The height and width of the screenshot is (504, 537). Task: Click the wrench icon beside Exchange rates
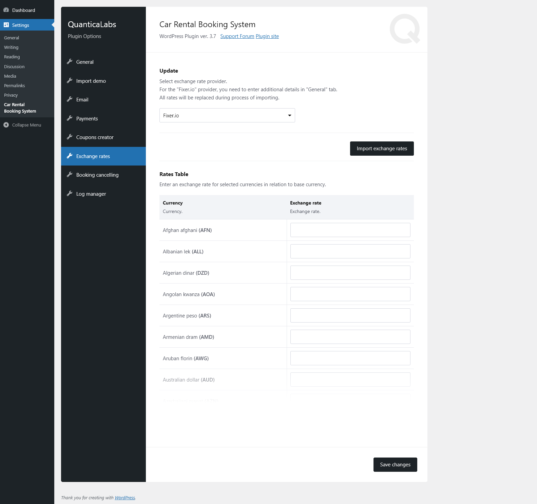[x=70, y=156]
